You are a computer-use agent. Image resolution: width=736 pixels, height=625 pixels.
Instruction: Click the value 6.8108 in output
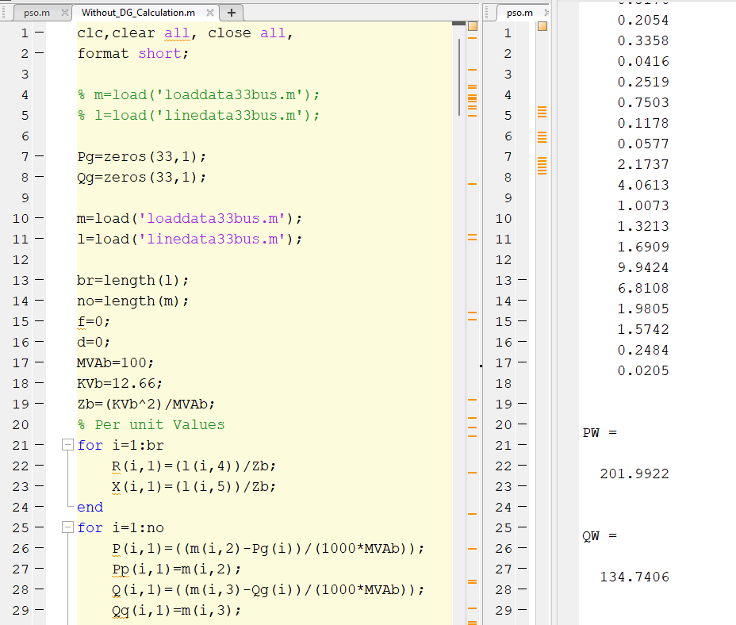pyautogui.click(x=643, y=289)
